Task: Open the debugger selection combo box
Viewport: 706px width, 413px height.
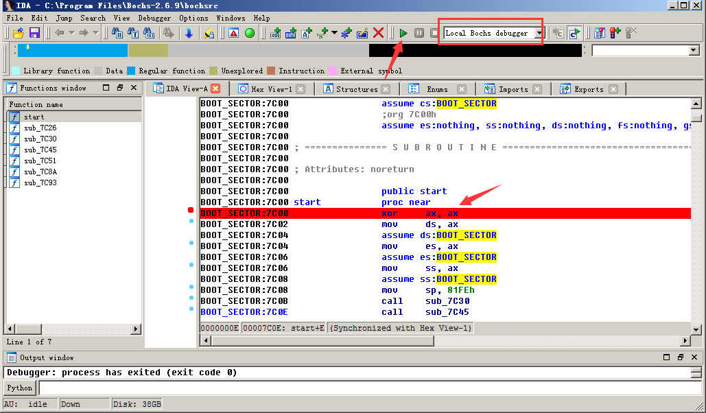Action: point(539,32)
